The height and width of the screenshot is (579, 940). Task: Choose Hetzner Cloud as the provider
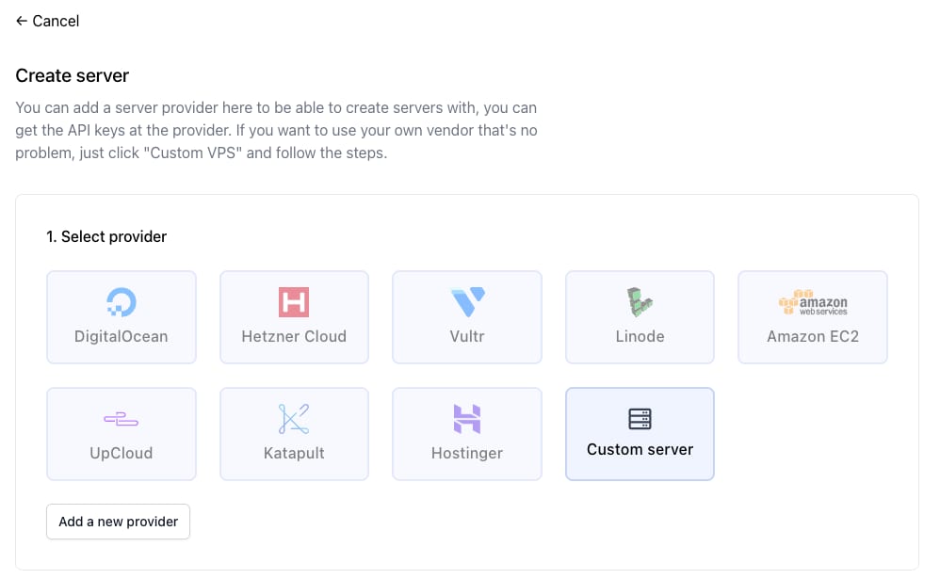click(294, 316)
